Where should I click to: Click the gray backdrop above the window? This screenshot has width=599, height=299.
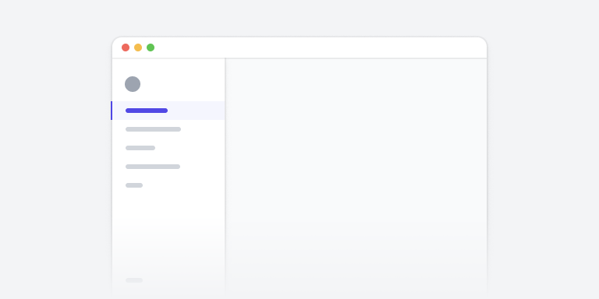coord(299,18)
